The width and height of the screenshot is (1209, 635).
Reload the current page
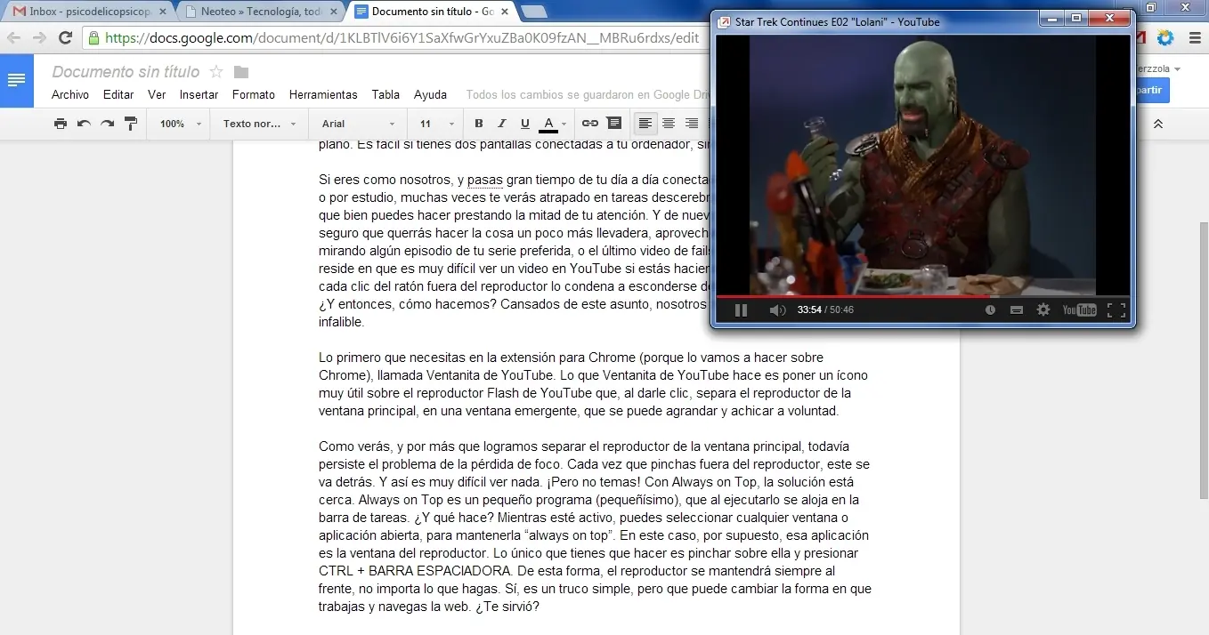pos(65,38)
